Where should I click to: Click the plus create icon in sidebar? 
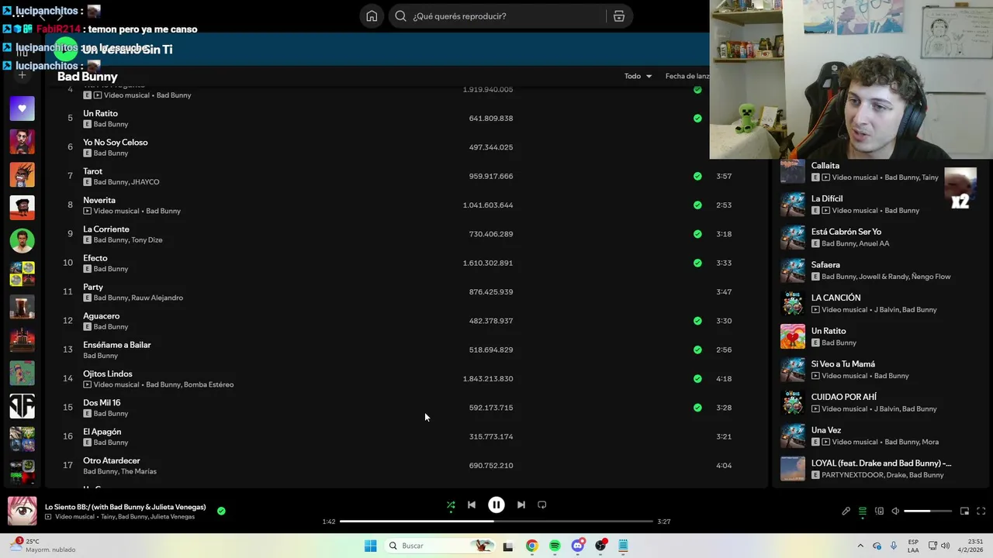tap(22, 75)
